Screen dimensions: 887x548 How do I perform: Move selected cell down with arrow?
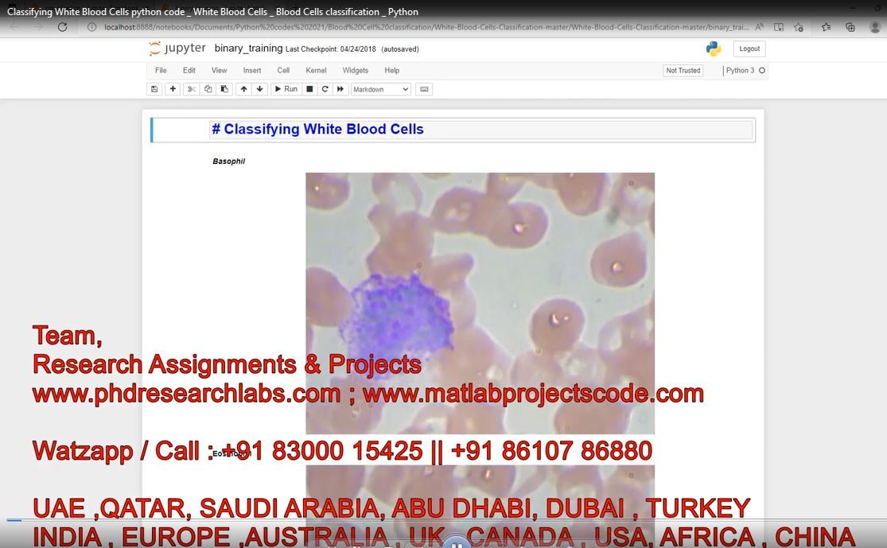[x=259, y=89]
